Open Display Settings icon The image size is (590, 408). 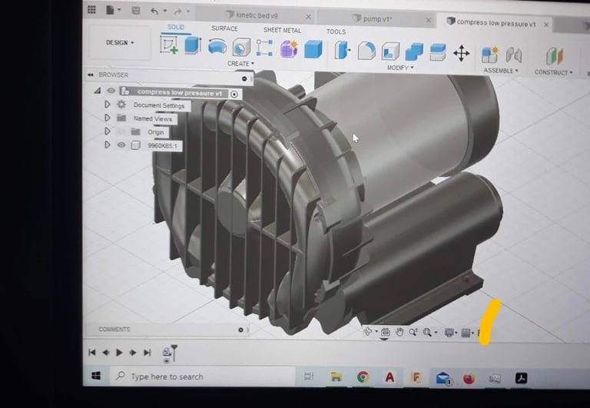449,333
